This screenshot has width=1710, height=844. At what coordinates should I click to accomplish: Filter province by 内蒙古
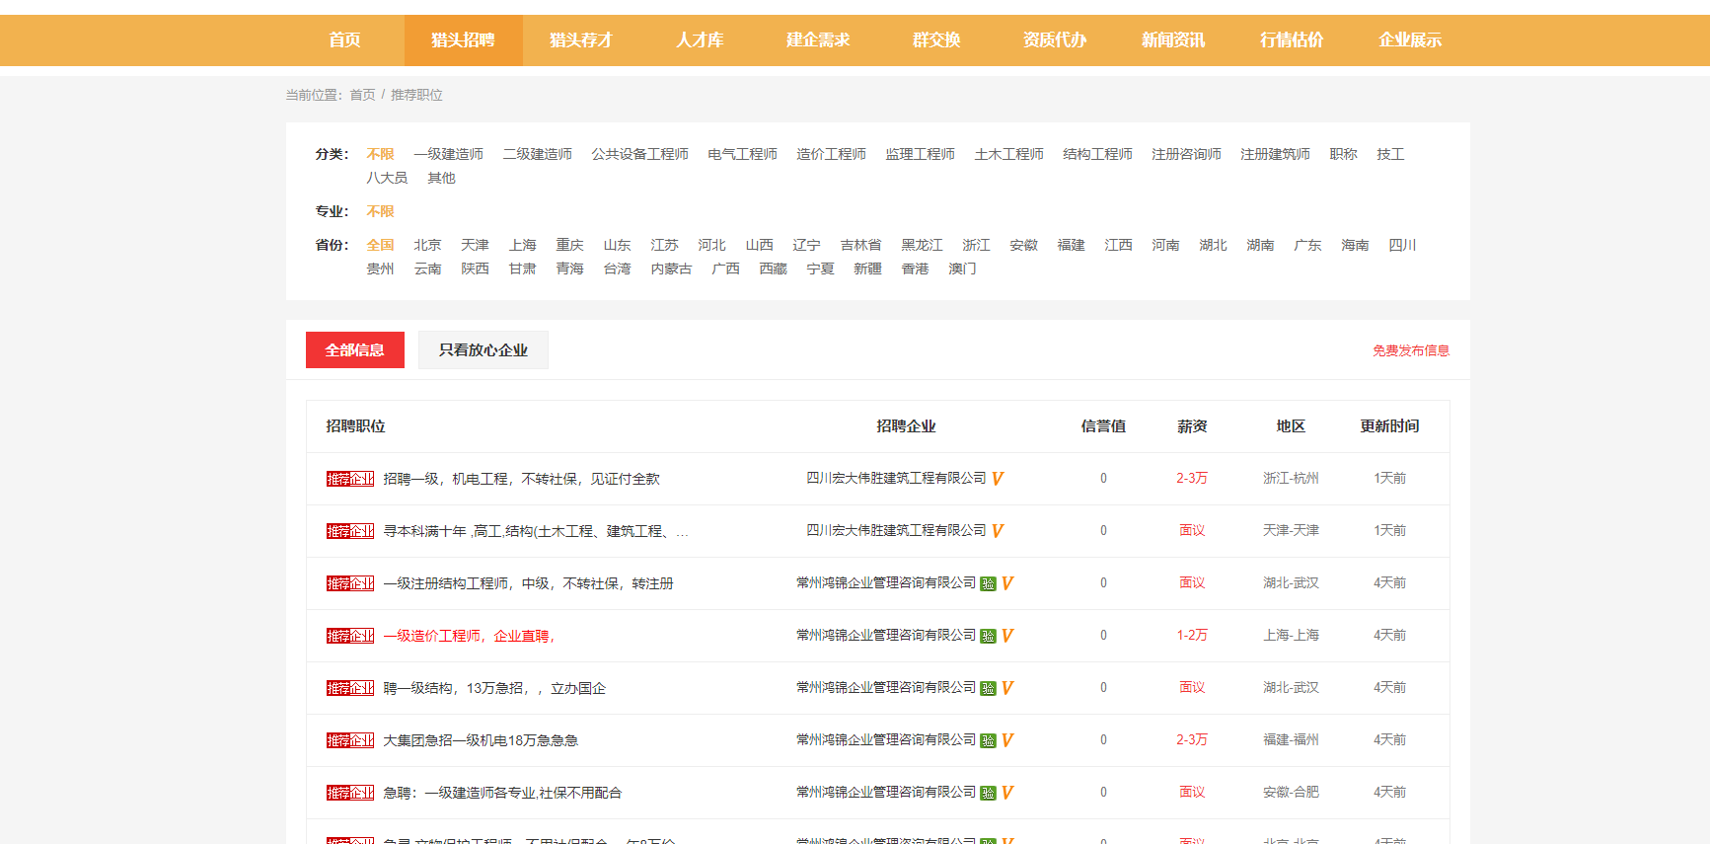click(x=671, y=269)
